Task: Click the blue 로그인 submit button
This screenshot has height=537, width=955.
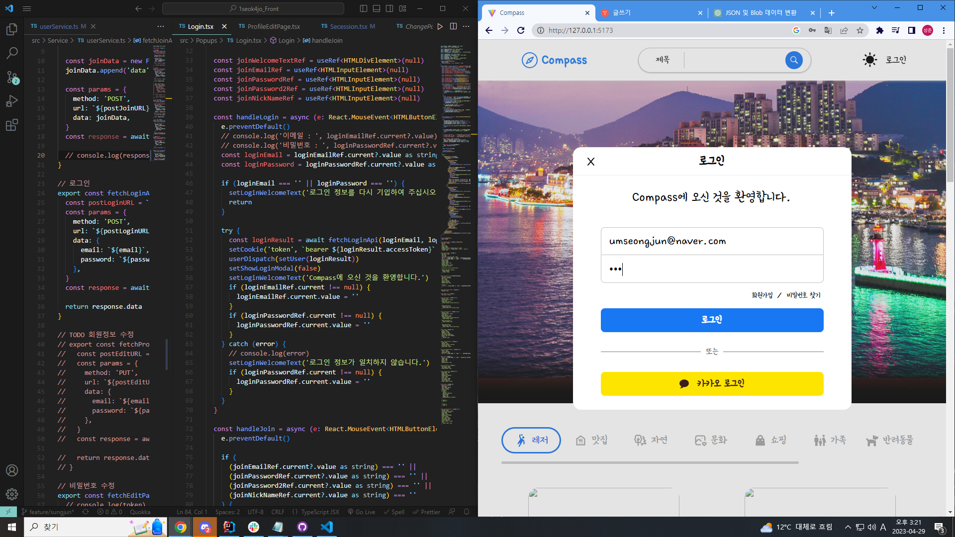Action: 712,320
